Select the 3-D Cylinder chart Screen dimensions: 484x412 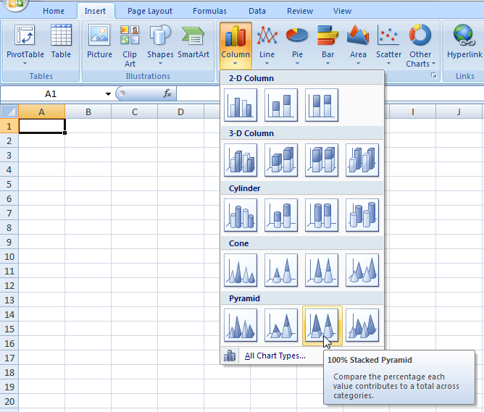click(362, 215)
